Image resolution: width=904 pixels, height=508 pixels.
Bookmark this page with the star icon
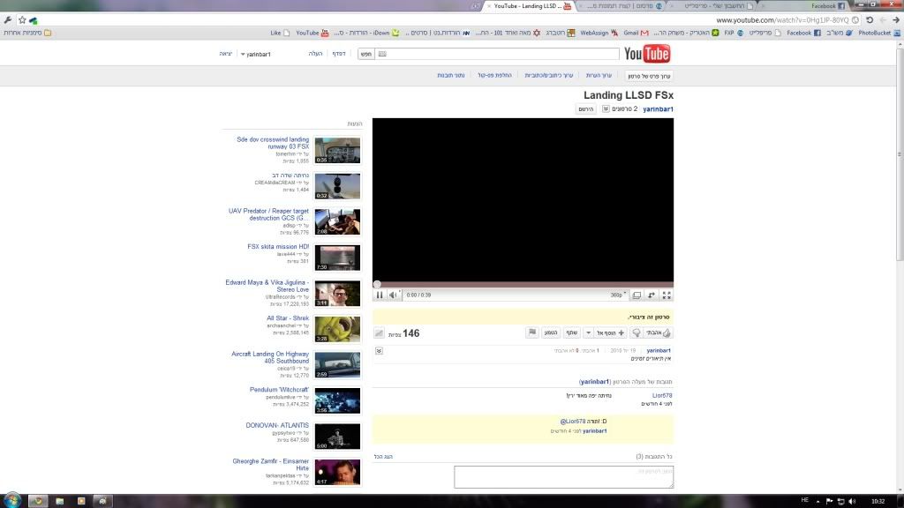(22, 20)
